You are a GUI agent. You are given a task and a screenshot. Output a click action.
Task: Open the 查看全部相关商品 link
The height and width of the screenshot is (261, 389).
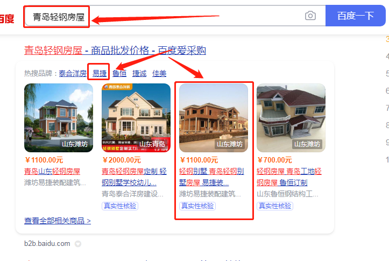click(x=58, y=221)
